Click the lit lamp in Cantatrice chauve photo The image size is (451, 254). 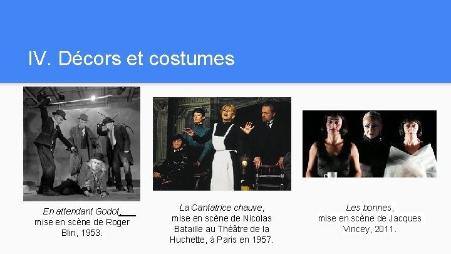click(x=244, y=164)
